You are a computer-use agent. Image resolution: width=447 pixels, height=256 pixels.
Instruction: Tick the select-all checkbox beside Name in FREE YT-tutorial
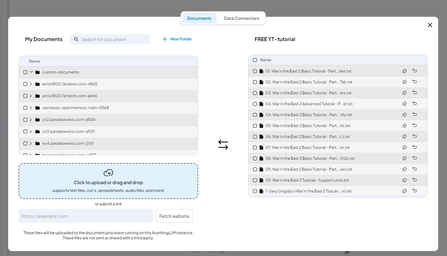click(255, 60)
